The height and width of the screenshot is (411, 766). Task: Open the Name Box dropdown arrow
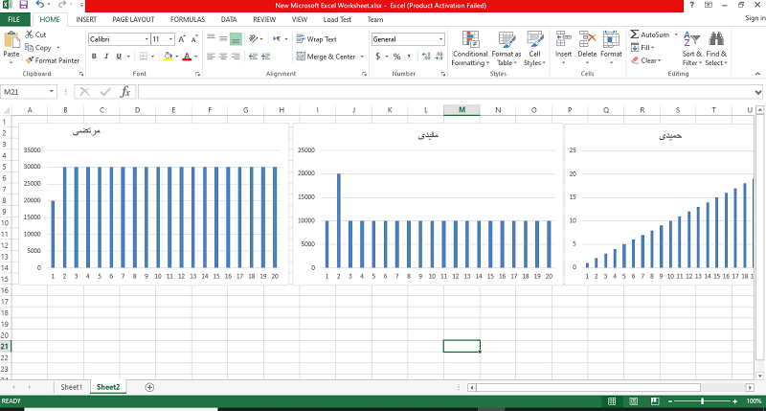click(52, 92)
